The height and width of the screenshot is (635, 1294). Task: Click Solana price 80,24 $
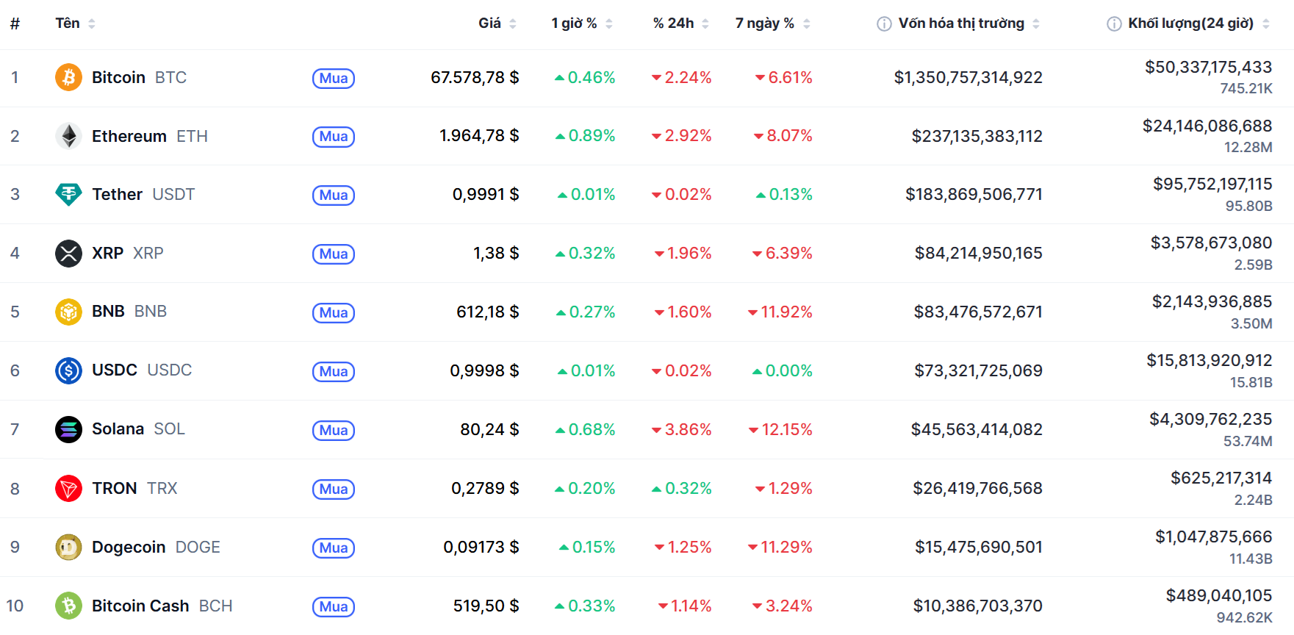tap(489, 429)
